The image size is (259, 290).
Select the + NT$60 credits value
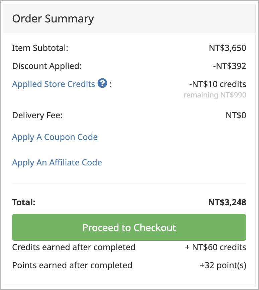coord(215,247)
